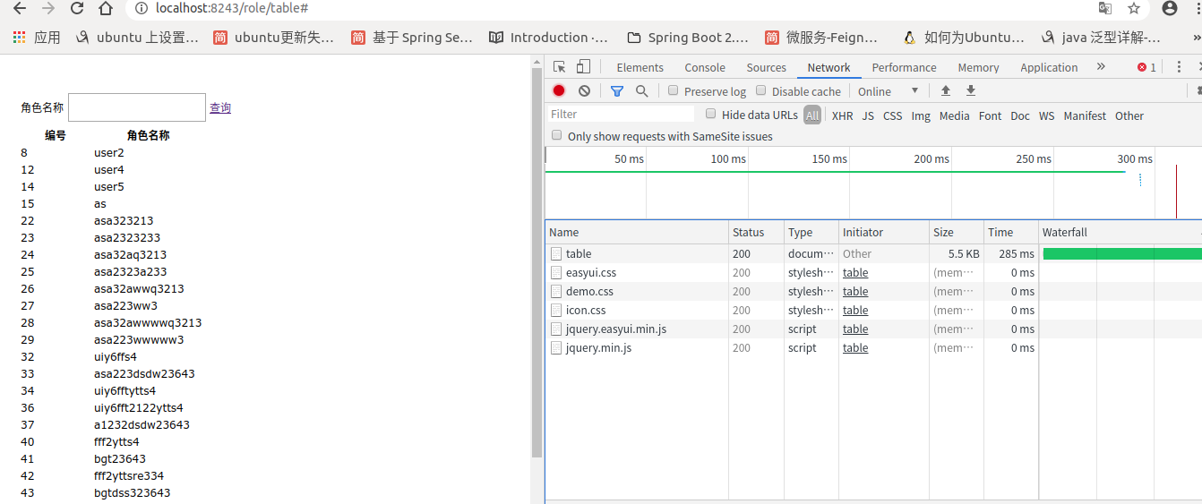This screenshot has width=1202, height=504.
Task: Go back with browser back arrow
Action: coord(19,8)
